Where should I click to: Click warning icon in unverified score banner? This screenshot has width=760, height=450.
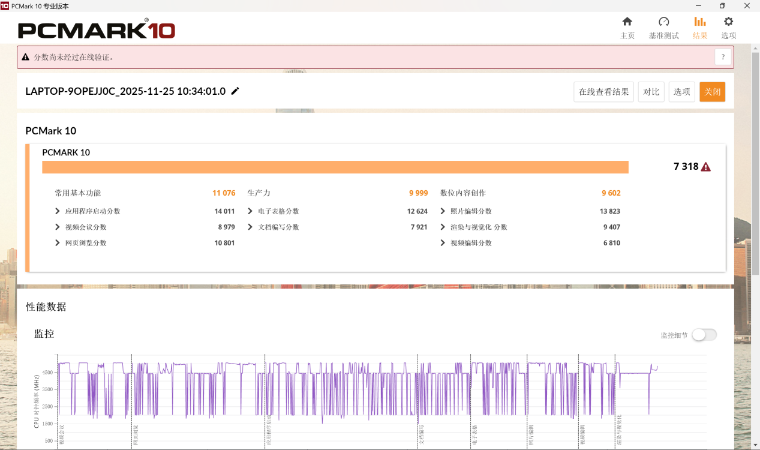pyautogui.click(x=25, y=58)
